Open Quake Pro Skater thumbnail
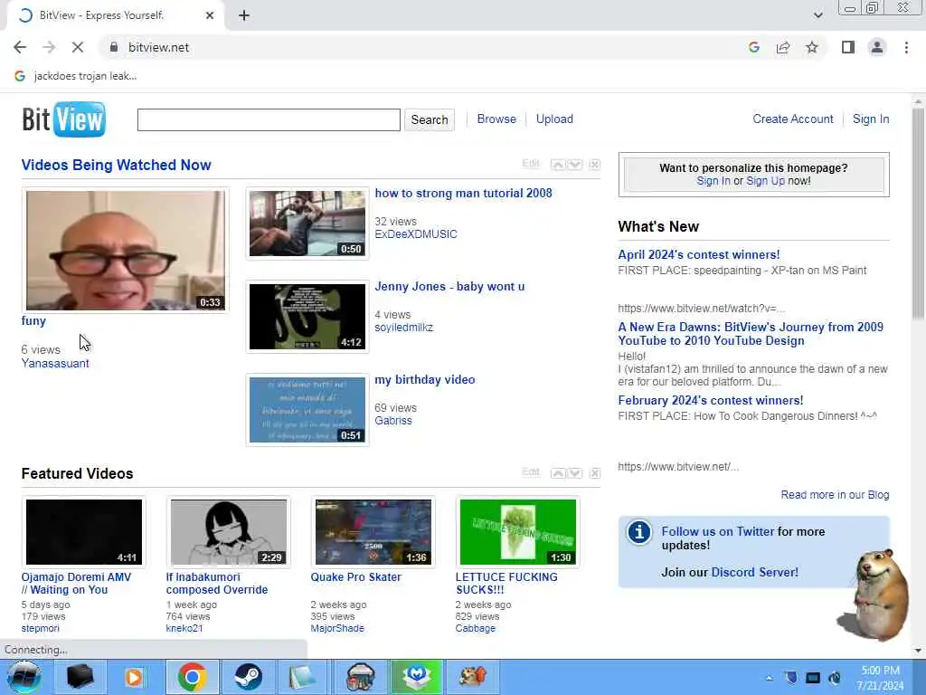The width and height of the screenshot is (926, 695). coord(373,532)
